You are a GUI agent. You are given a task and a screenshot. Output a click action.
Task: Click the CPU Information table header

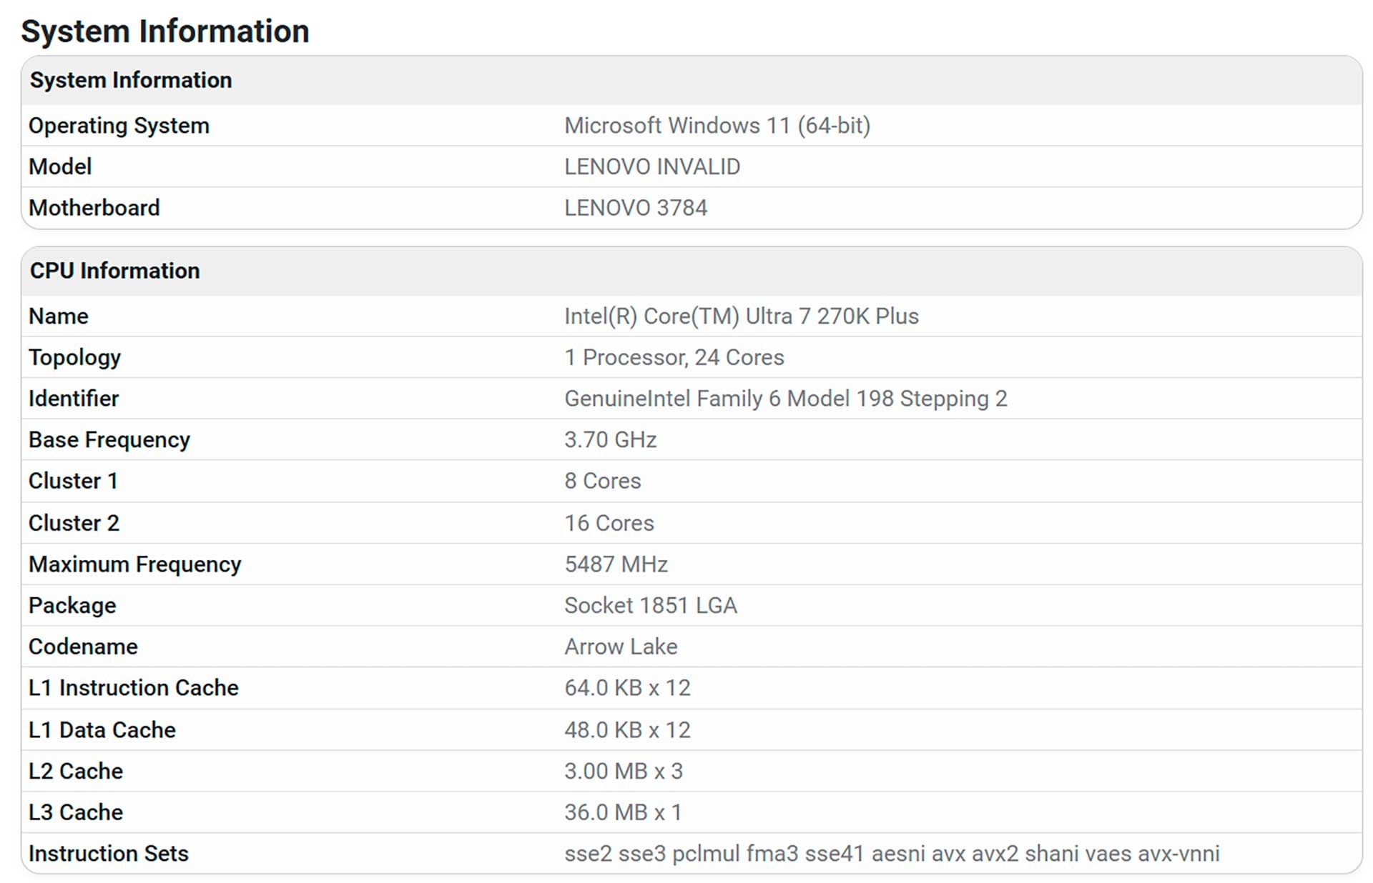(x=115, y=271)
